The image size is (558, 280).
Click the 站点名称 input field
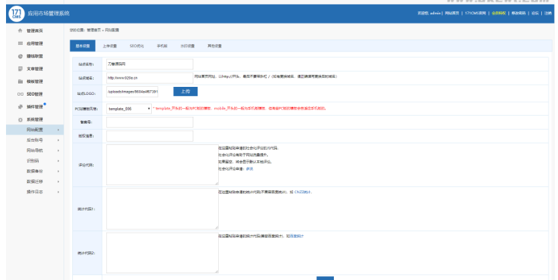click(x=150, y=64)
